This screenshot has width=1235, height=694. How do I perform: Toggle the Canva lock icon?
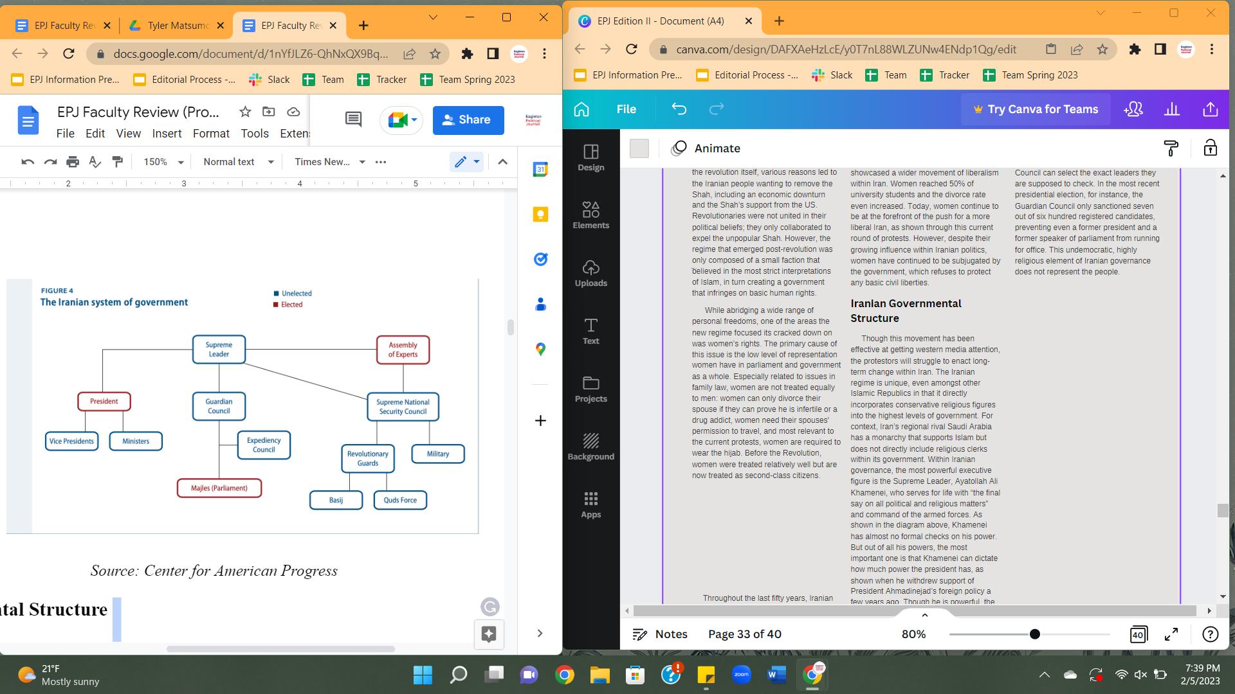[1210, 148]
